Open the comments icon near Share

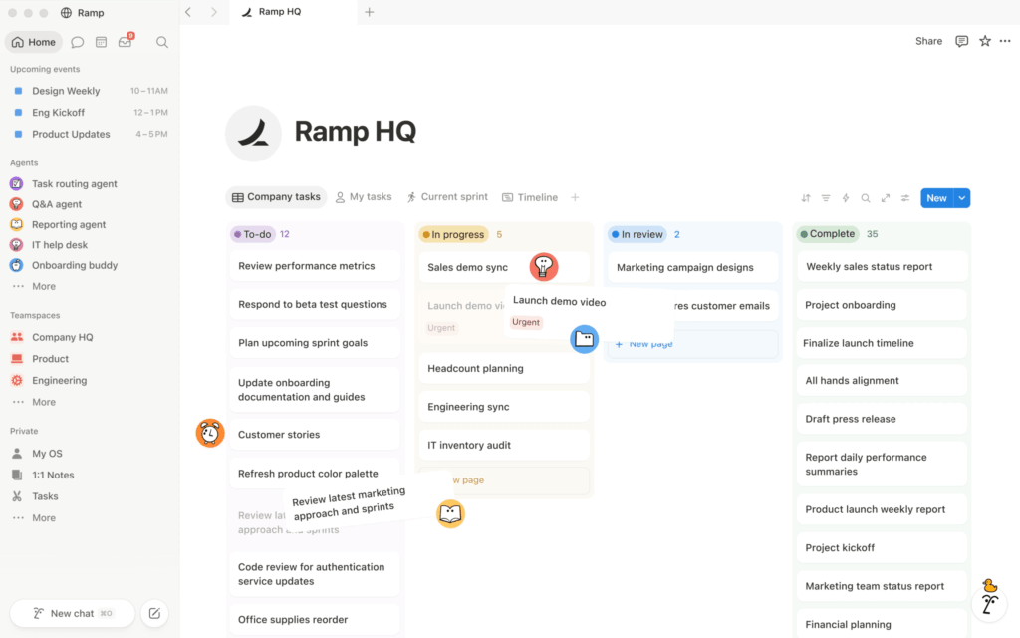click(x=961, y=41)
